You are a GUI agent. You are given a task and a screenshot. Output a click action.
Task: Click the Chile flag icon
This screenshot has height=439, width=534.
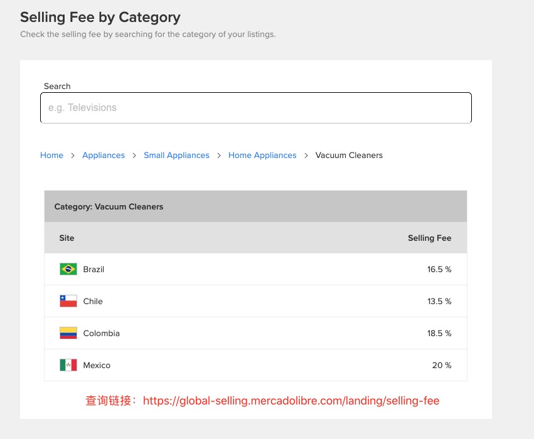[x=68, y=301]
